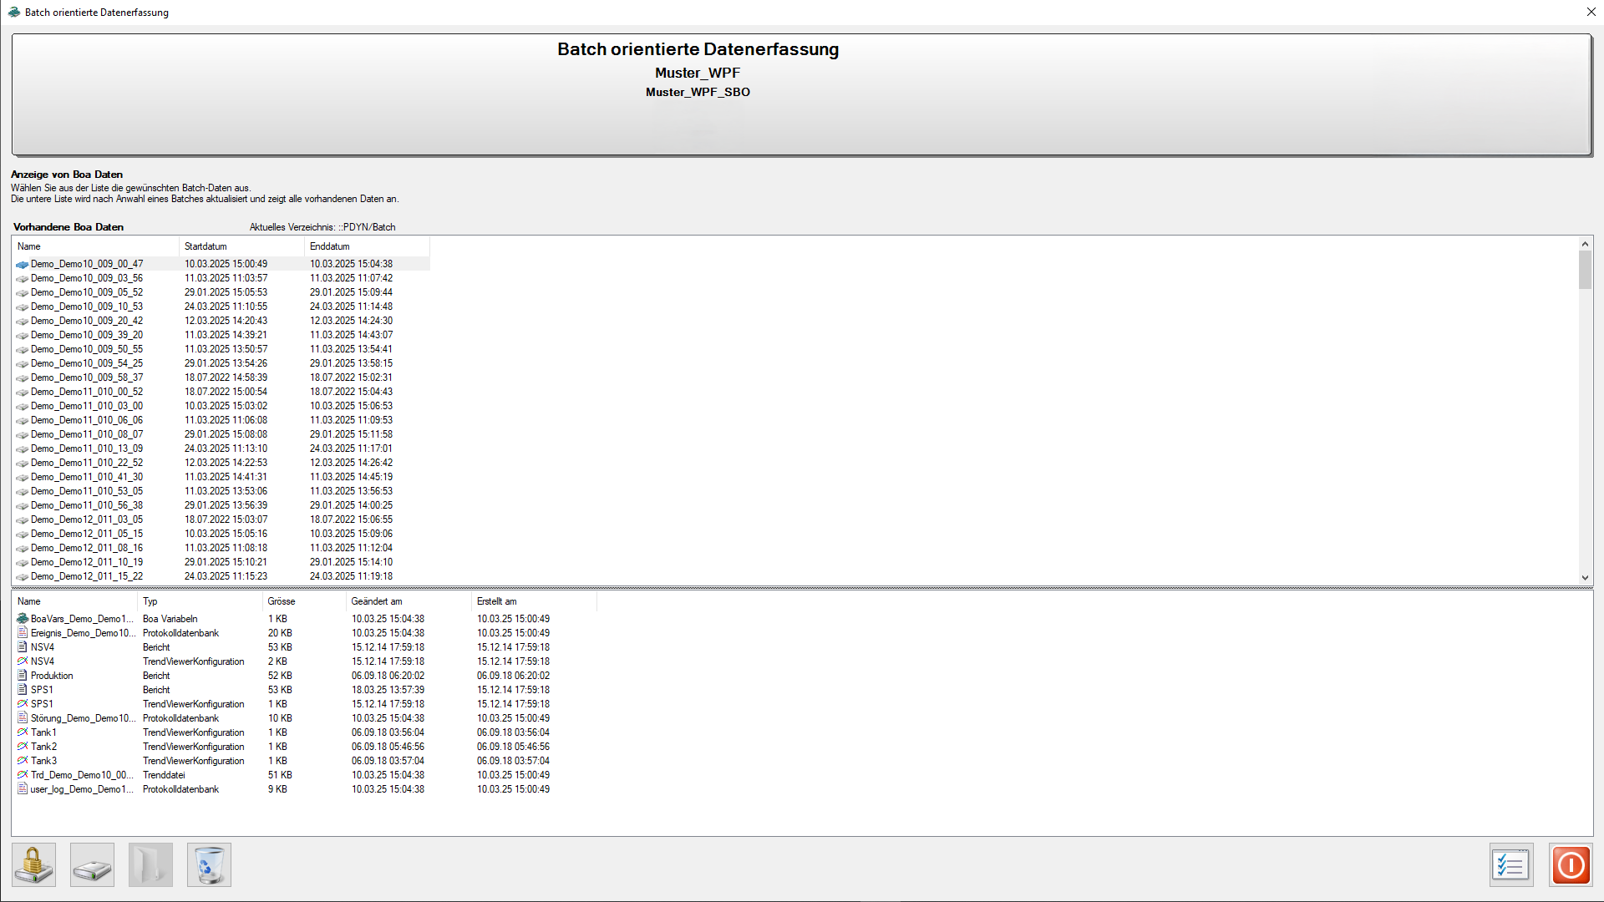Select batch Demo_Demo10_009_39_20
The image size is (1604, 902).
click(221, 335)
